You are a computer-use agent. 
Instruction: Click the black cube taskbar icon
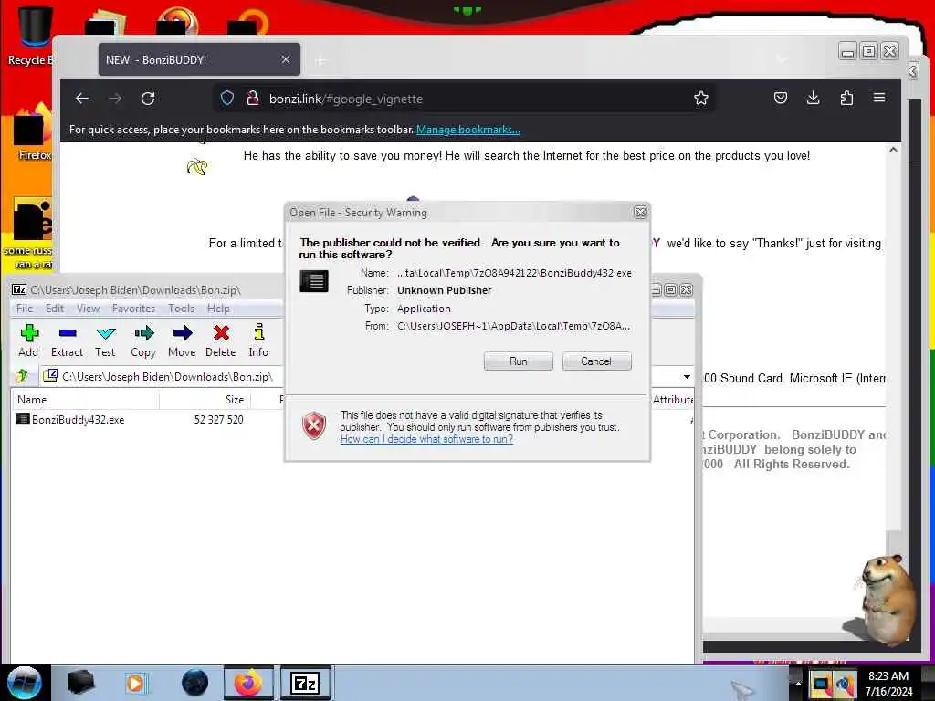pos(81,683)
